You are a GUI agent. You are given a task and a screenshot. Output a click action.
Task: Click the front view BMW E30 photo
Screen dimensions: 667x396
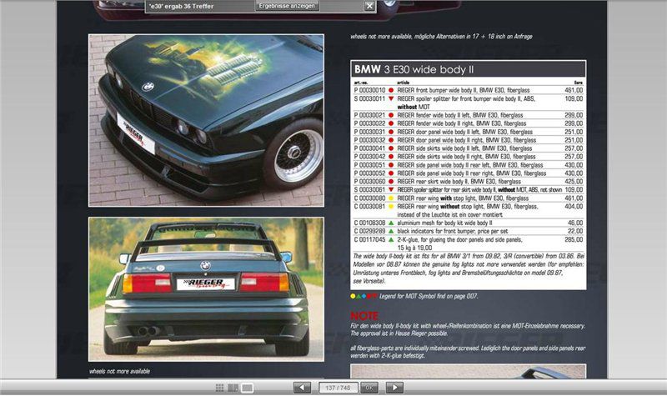pyautogui.click(x=206, y=120)
